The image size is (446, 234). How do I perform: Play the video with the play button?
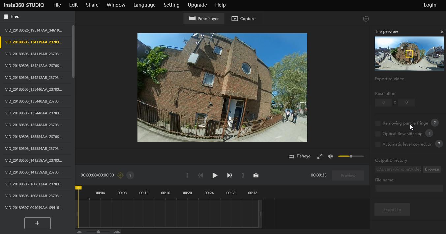[x=215, y=175]
